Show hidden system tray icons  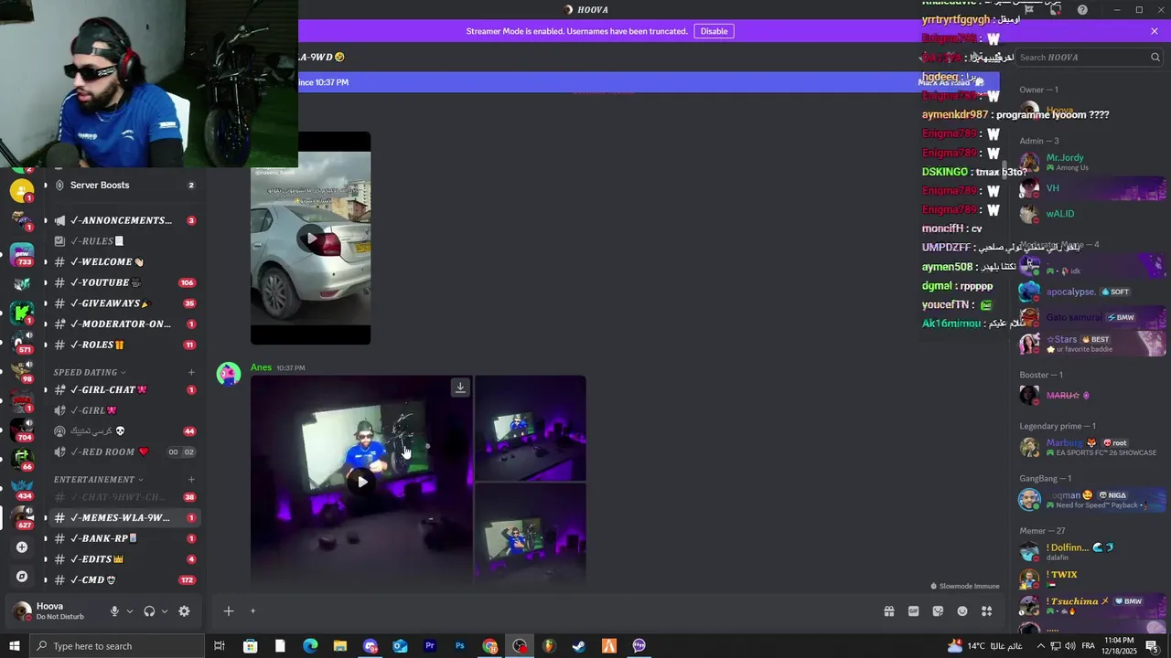pyautogui.click(x=1040, y=646)
